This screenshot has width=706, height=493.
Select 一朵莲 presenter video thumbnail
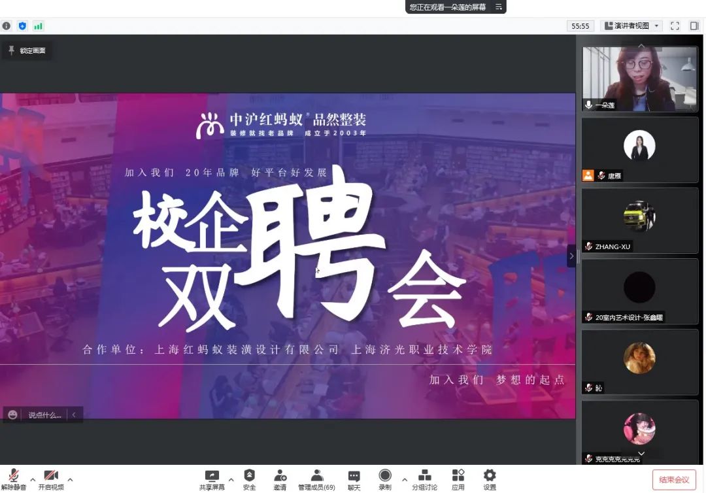point(639,79)
